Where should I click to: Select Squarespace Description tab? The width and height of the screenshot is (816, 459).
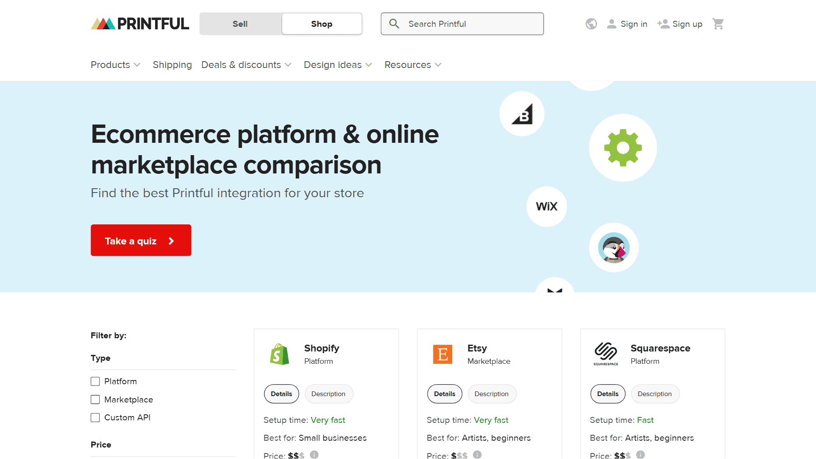pos(655,394)
